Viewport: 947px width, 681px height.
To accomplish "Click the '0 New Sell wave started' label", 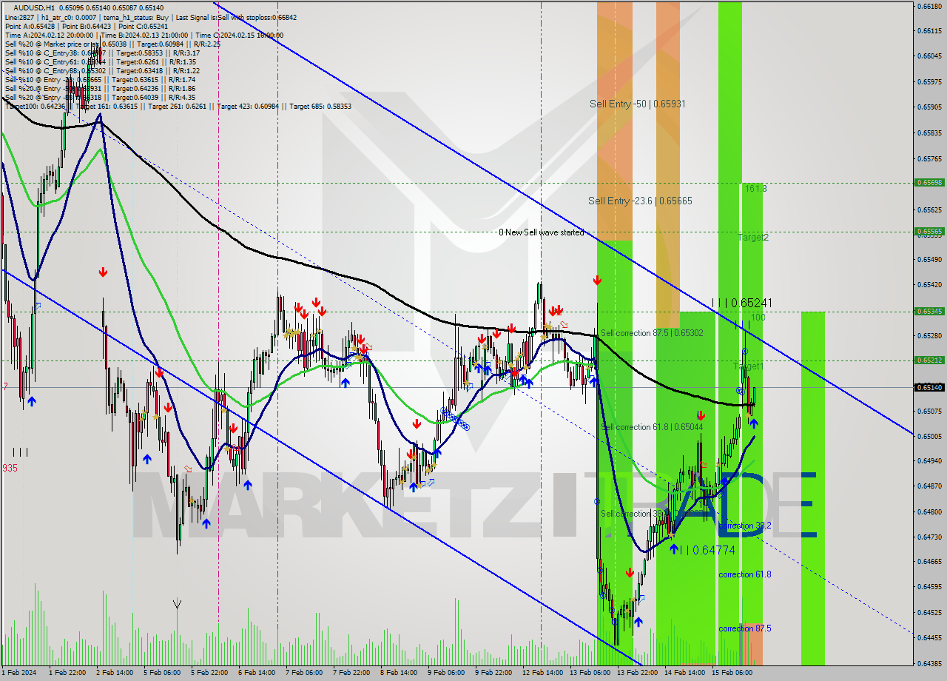I will point(541,232).
